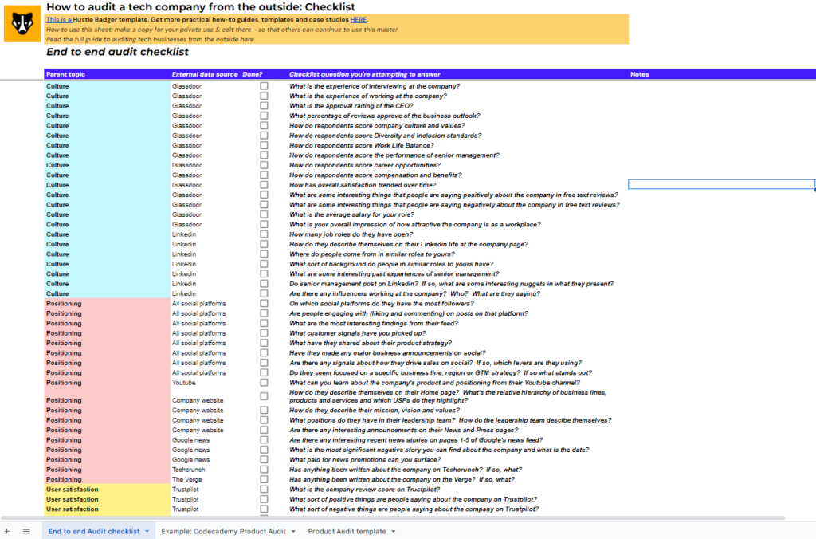Image resolution: width=816 pixels, height=539 pixels.
Task: Select 'Where do people come from' question cell
Action: coord(371,254)
